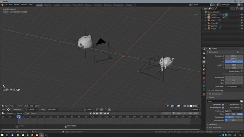Image resolution: width=244 pixels, height=137 pixels.
Task: Open the File menu
Action: click(6, 5)
